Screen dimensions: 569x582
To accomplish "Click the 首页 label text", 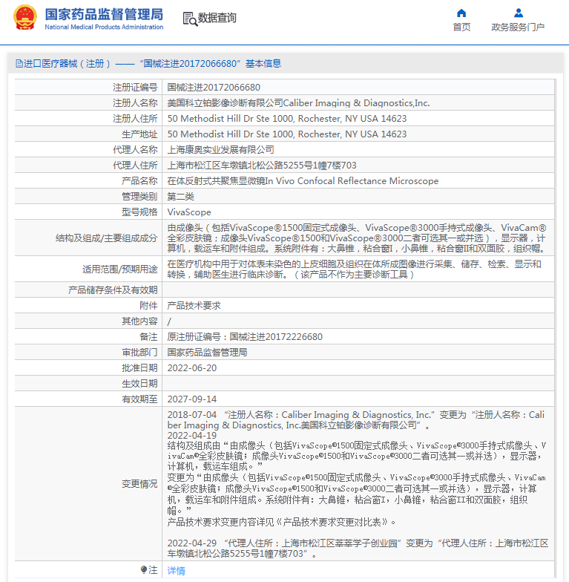I will (461, 27).
